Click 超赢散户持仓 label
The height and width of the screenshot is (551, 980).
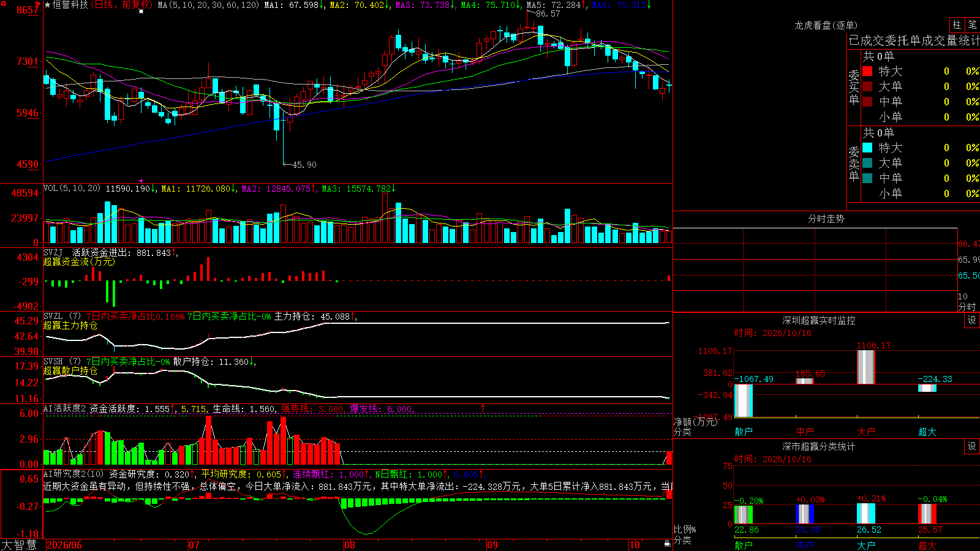tap(70, 370)
